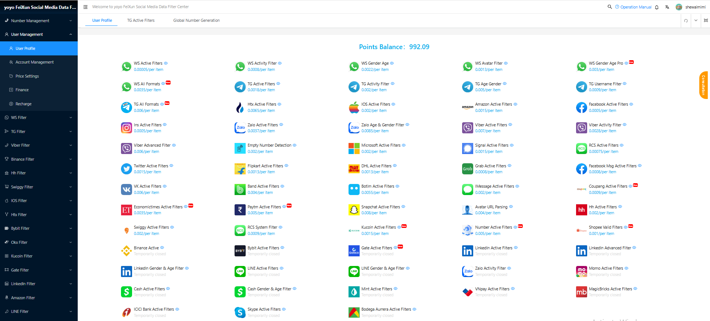
Task: Click the Skype Active Filters icon
Action: point(240,313)
